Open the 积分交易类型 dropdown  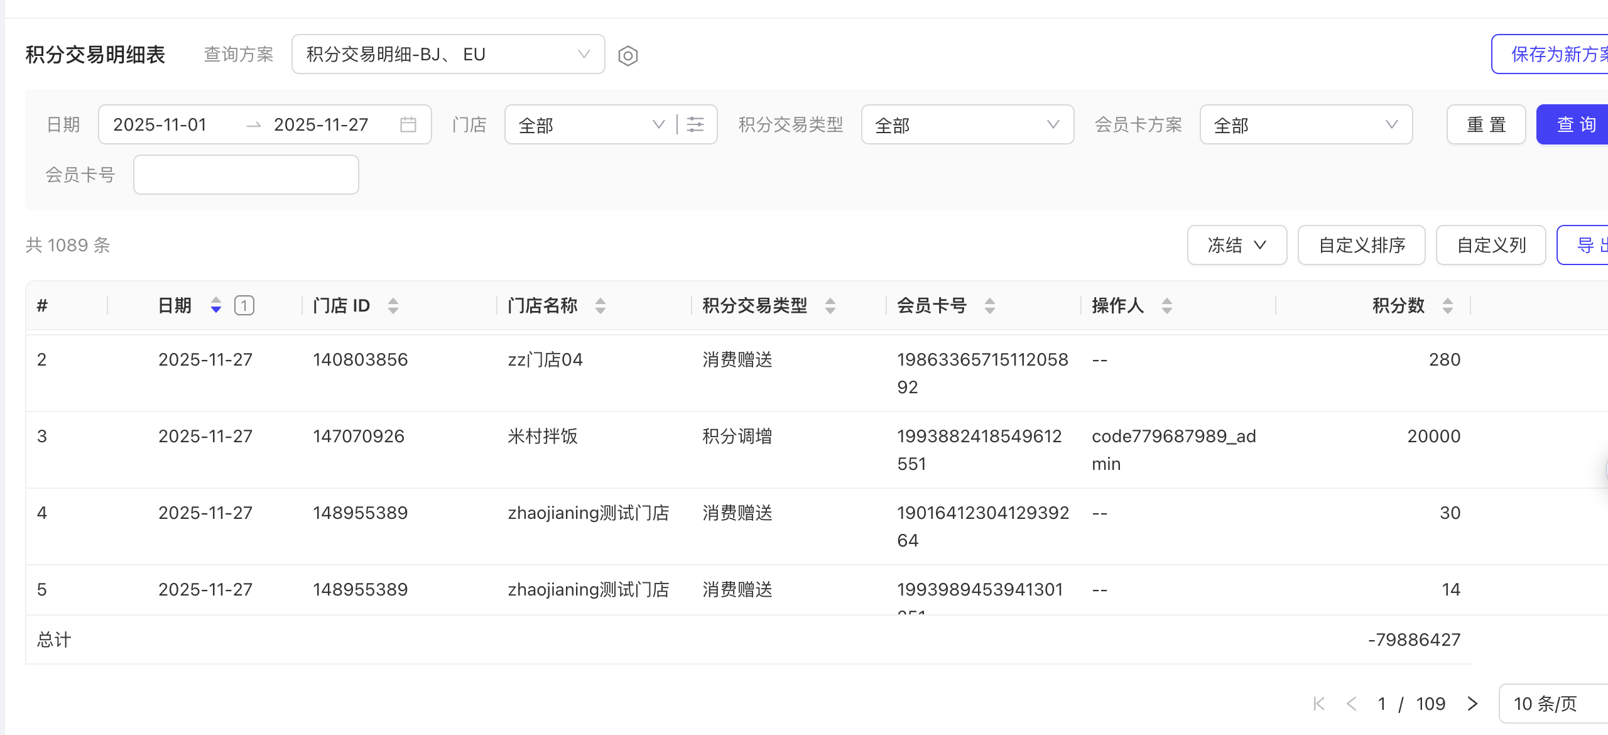pyautogui.click(x=967, y=124)
